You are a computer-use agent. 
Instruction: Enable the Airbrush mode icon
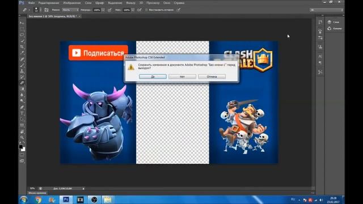pos(140,10)
